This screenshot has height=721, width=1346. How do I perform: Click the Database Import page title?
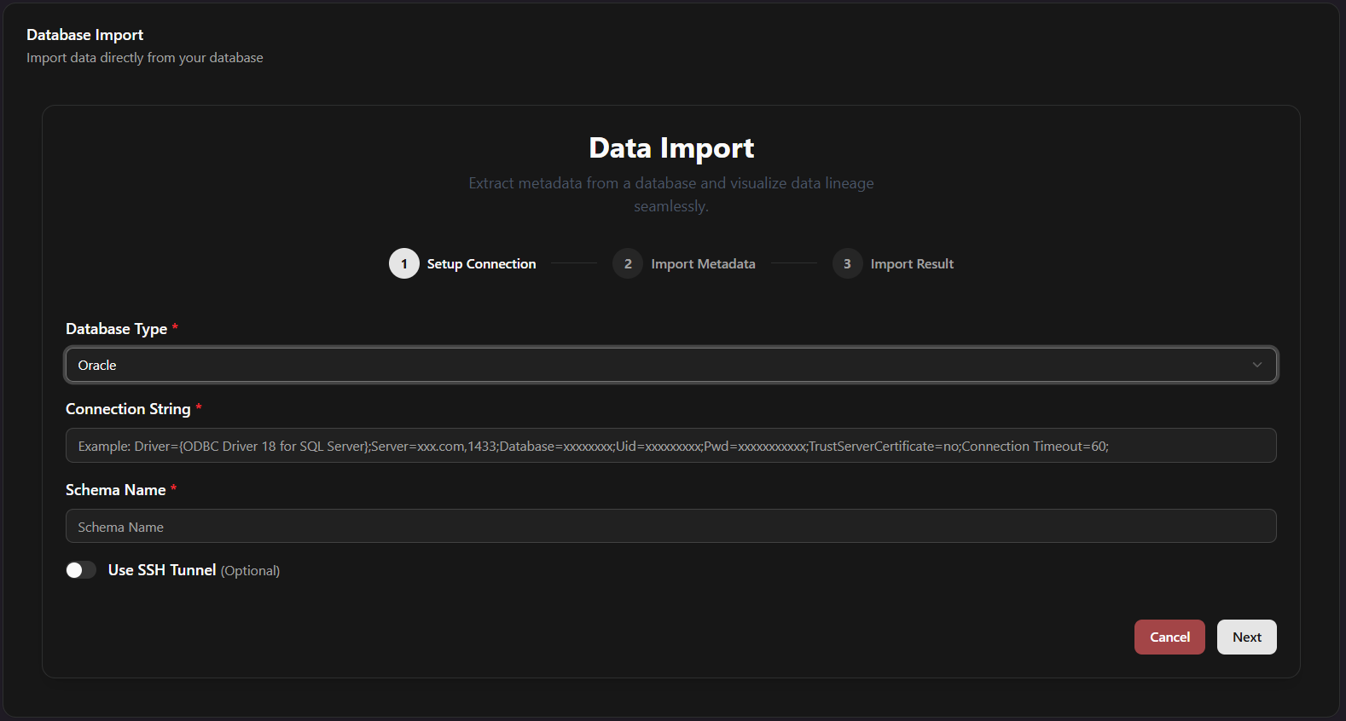tap(84, 35)
